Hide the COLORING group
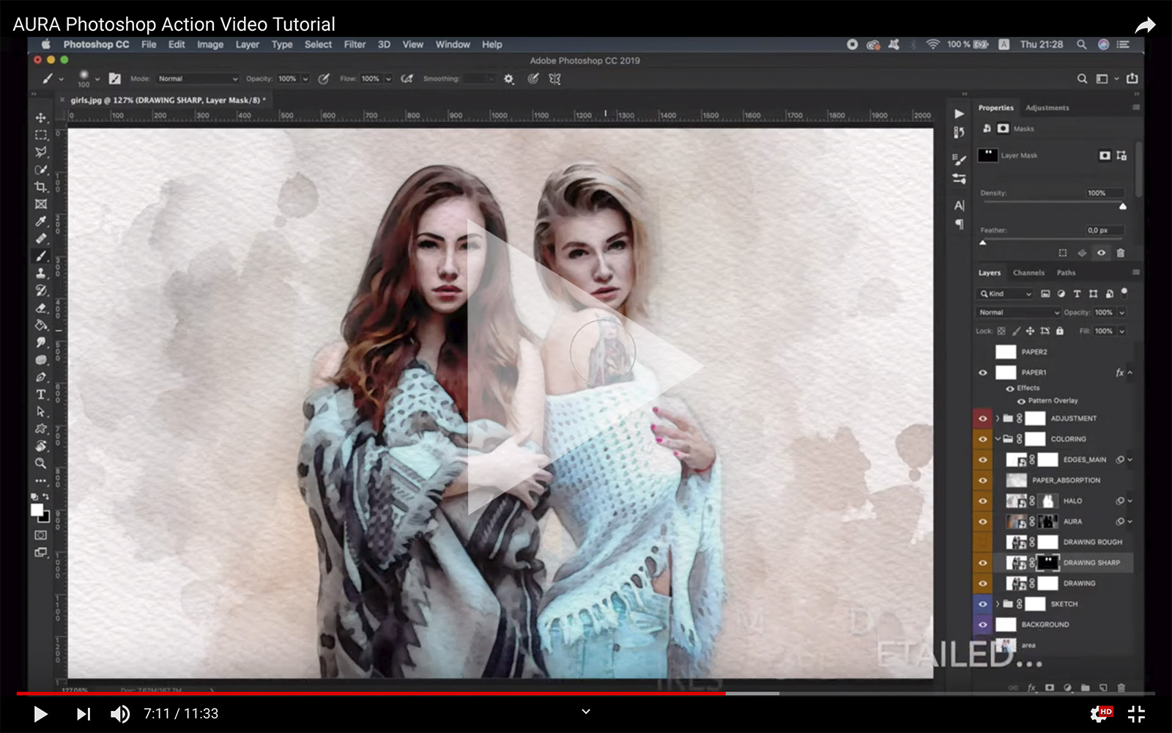Viewport: 1172px width, 733px height. point(982,439)
